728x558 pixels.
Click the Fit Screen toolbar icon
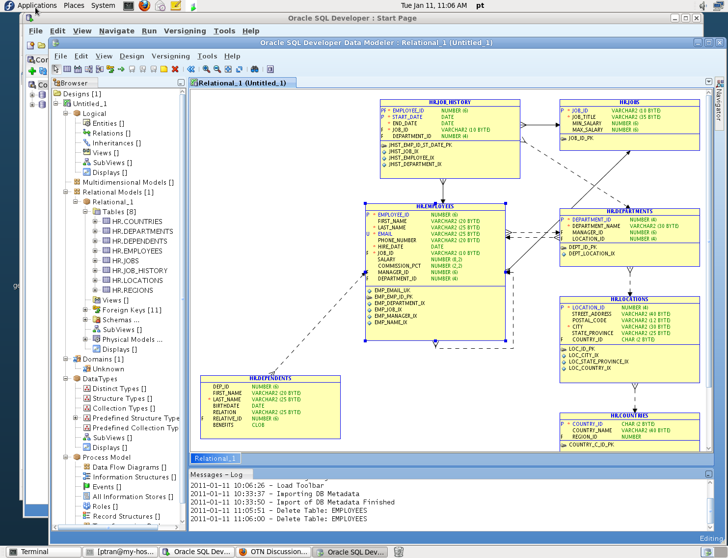click(228, 69)
